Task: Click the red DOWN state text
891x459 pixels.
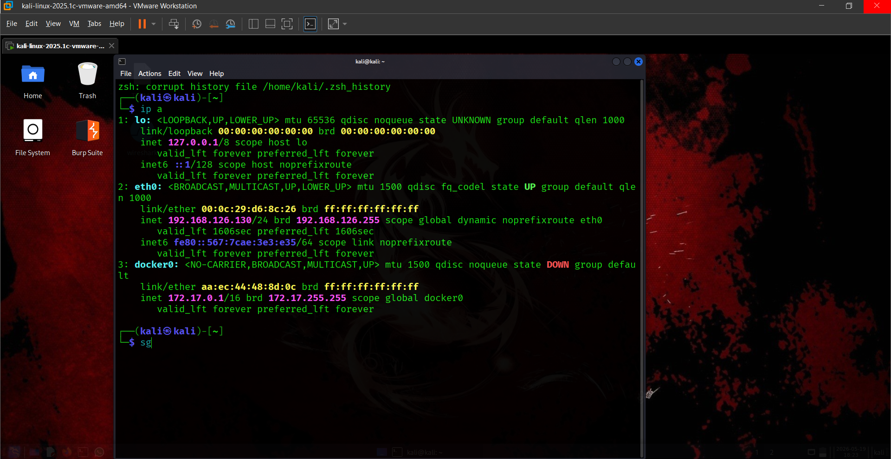Action: click(558, 264)
